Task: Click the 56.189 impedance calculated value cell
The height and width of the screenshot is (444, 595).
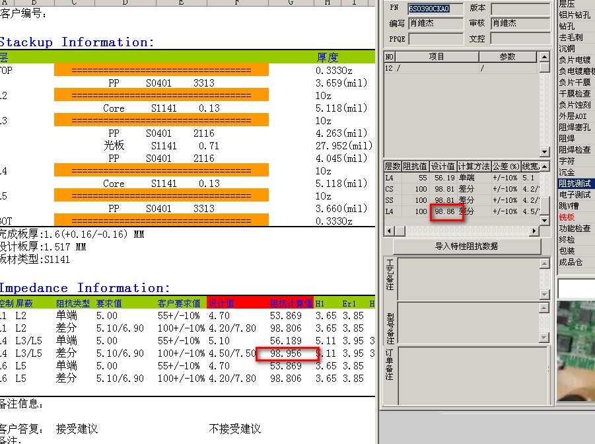Action: coord(286,341)
